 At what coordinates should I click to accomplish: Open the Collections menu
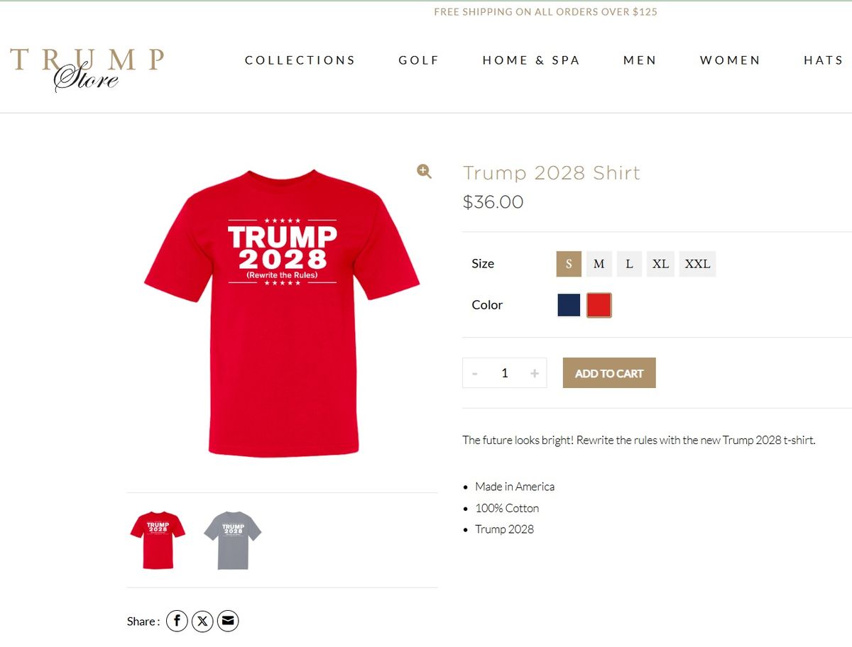tap(300, 60)
